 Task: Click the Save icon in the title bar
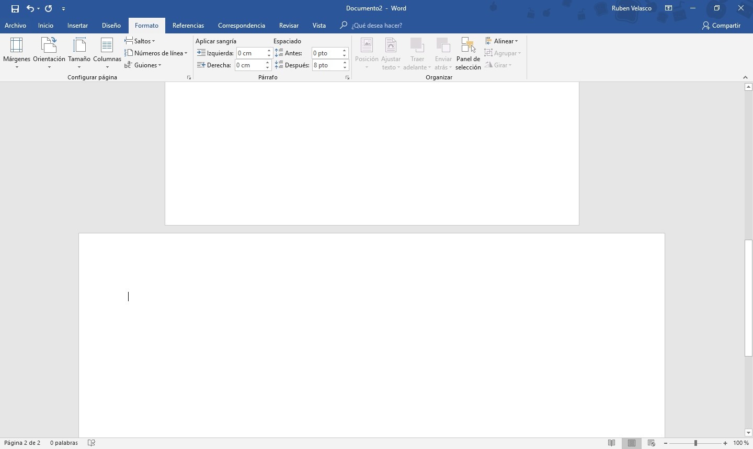point(15,8)
